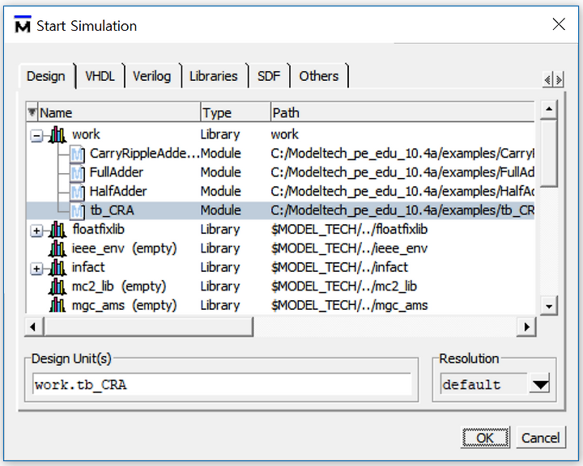
Task: Select mc2_lib (empty) library name
Action: [x=119, y=286]
